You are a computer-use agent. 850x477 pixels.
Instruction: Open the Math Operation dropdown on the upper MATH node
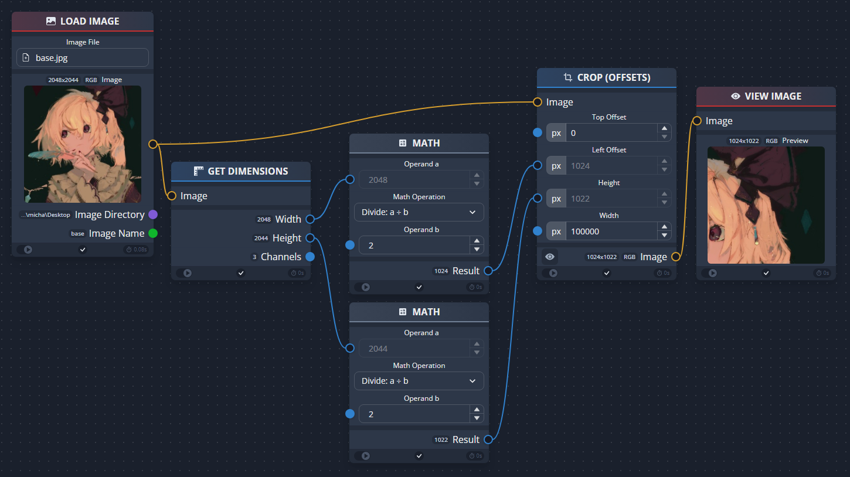click(419, 212)
